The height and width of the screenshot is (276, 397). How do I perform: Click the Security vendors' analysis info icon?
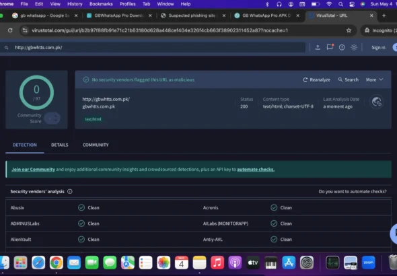pyautogui.click(x=70, y=191)
